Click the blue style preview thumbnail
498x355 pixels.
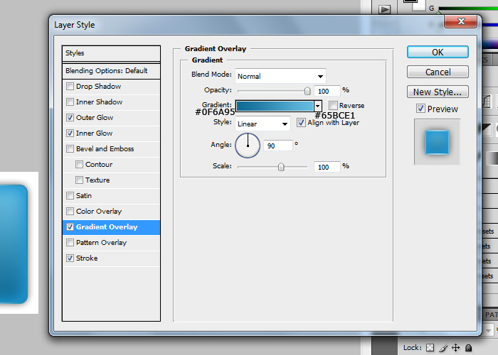coord(437,142)
